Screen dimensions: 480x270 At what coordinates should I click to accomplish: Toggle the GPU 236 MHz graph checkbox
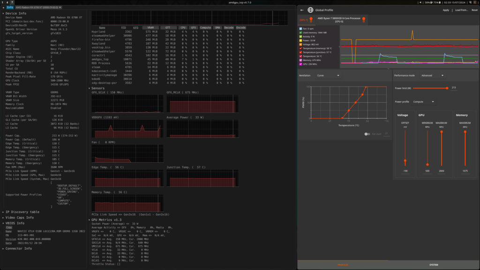[x=300, y=64]
